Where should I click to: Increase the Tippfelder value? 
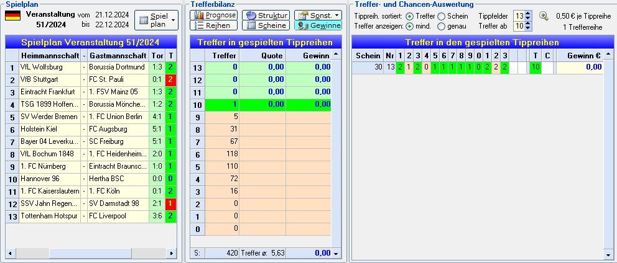click(x=529, y=14)
